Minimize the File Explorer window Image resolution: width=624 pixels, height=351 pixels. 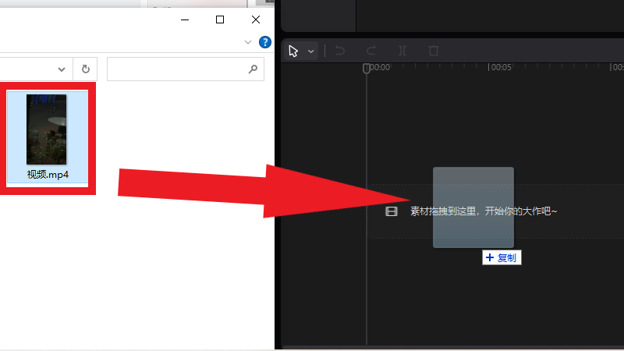pos(184,19)
